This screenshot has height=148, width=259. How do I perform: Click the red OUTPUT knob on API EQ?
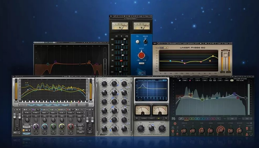coord(141,55)
